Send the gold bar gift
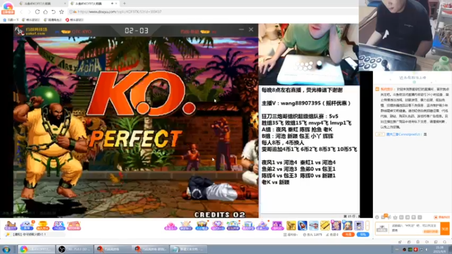452x254 pixels. point(325,225)
